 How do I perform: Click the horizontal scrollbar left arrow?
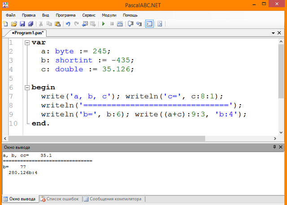point(5,139)
